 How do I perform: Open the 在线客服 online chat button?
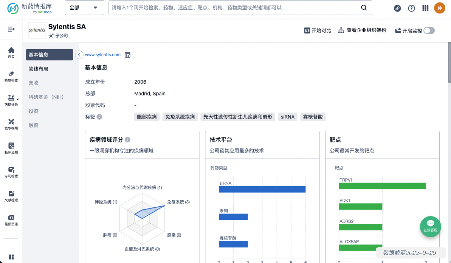point(430,226)
